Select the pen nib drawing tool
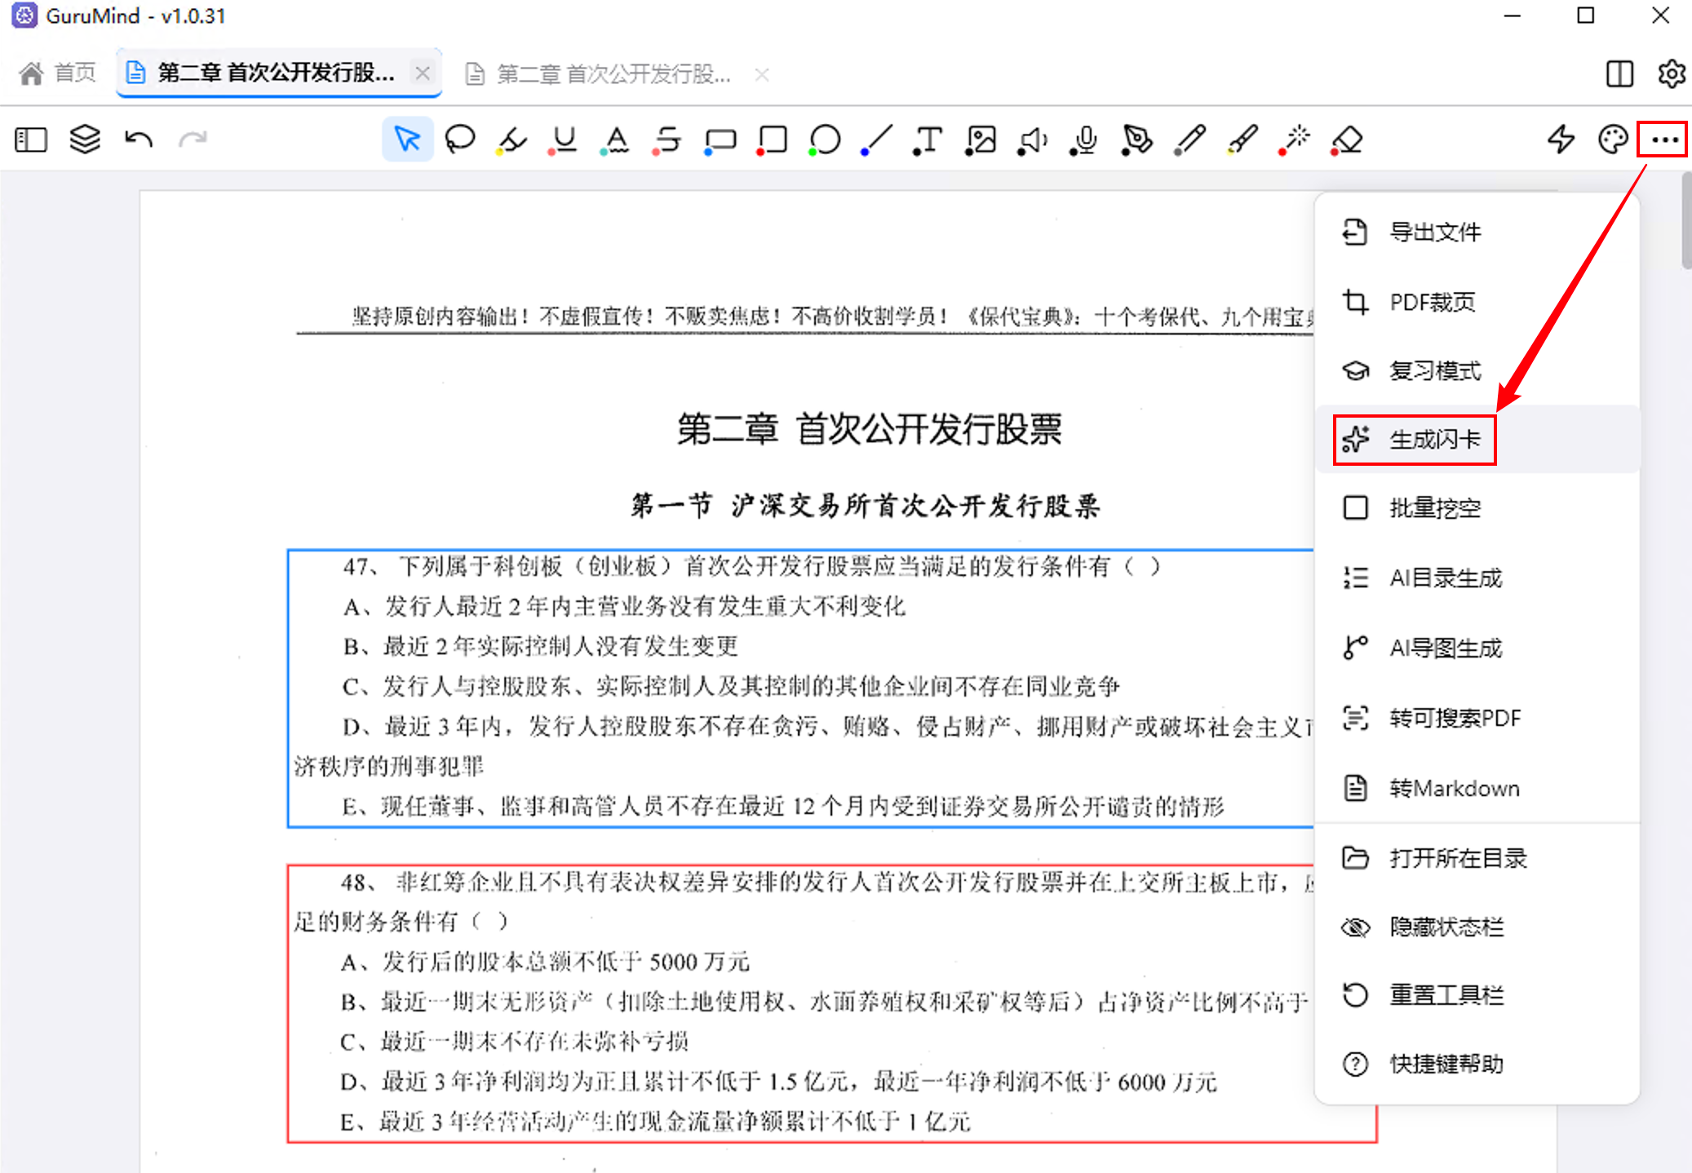 [1136, 139]
